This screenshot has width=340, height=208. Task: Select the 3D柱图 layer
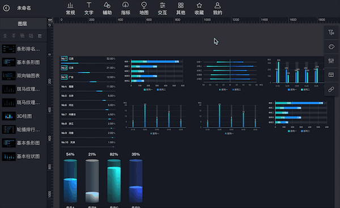[23, 116]
